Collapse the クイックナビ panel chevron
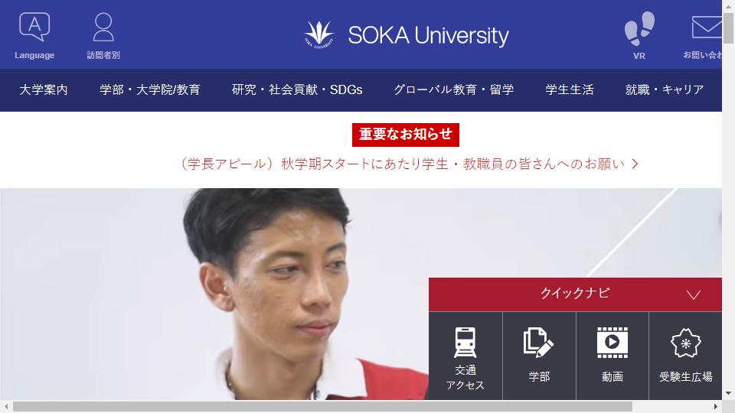Screen dimensions: 735x413 (694, 294)
